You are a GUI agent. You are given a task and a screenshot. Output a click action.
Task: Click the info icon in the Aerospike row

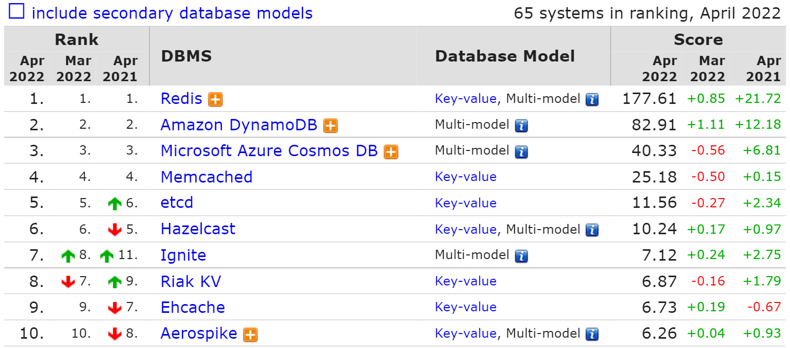[x=592, y=335]
